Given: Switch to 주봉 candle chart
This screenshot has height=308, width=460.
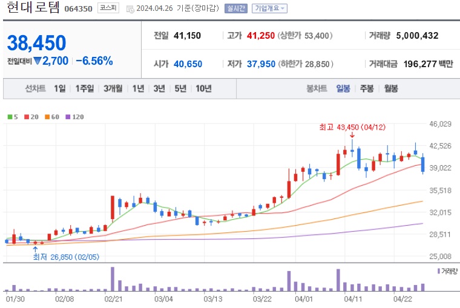Looking at the screenshot, I should 367,88.
